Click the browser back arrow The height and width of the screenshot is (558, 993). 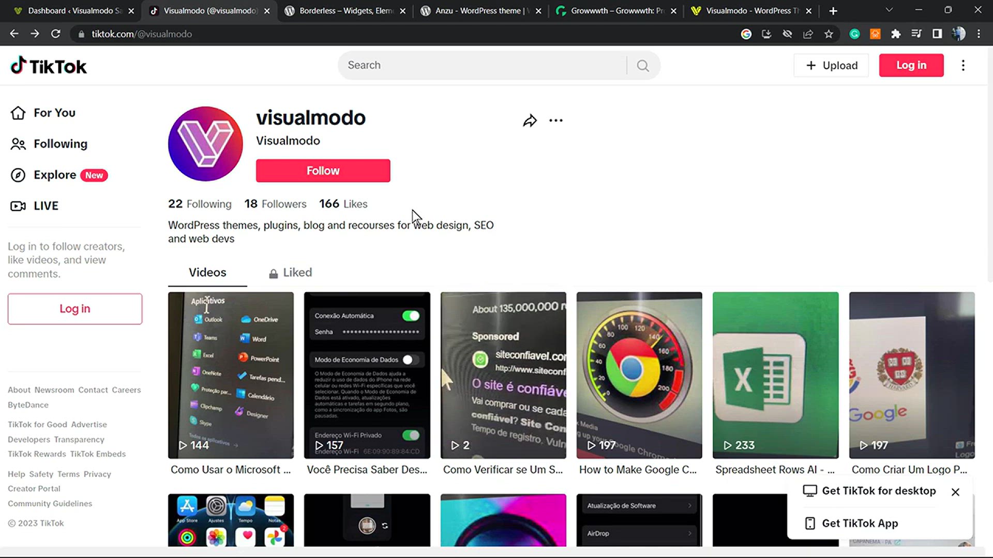pyautogui.click(x=14, y=34)
